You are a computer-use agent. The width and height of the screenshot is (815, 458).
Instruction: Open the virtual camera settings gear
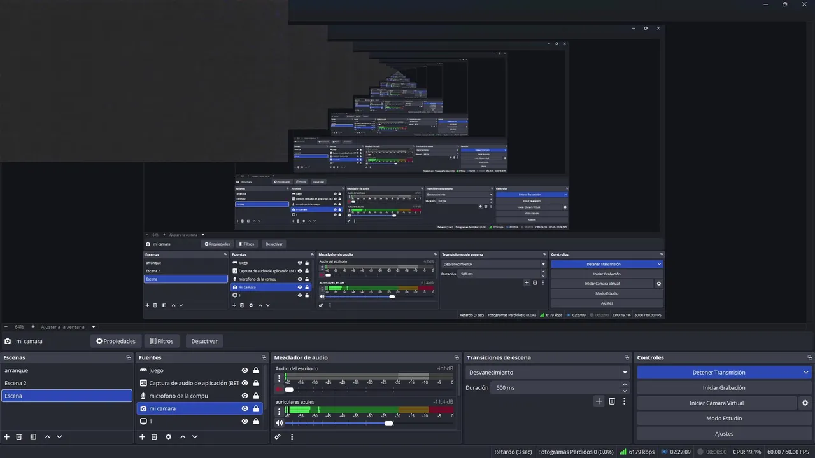pos(805,403)
